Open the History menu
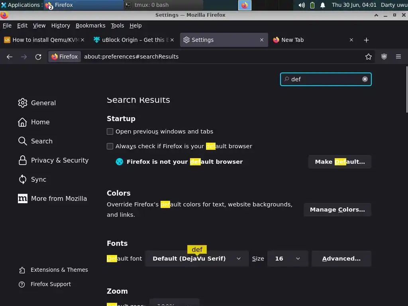 [x=61, y=25]
